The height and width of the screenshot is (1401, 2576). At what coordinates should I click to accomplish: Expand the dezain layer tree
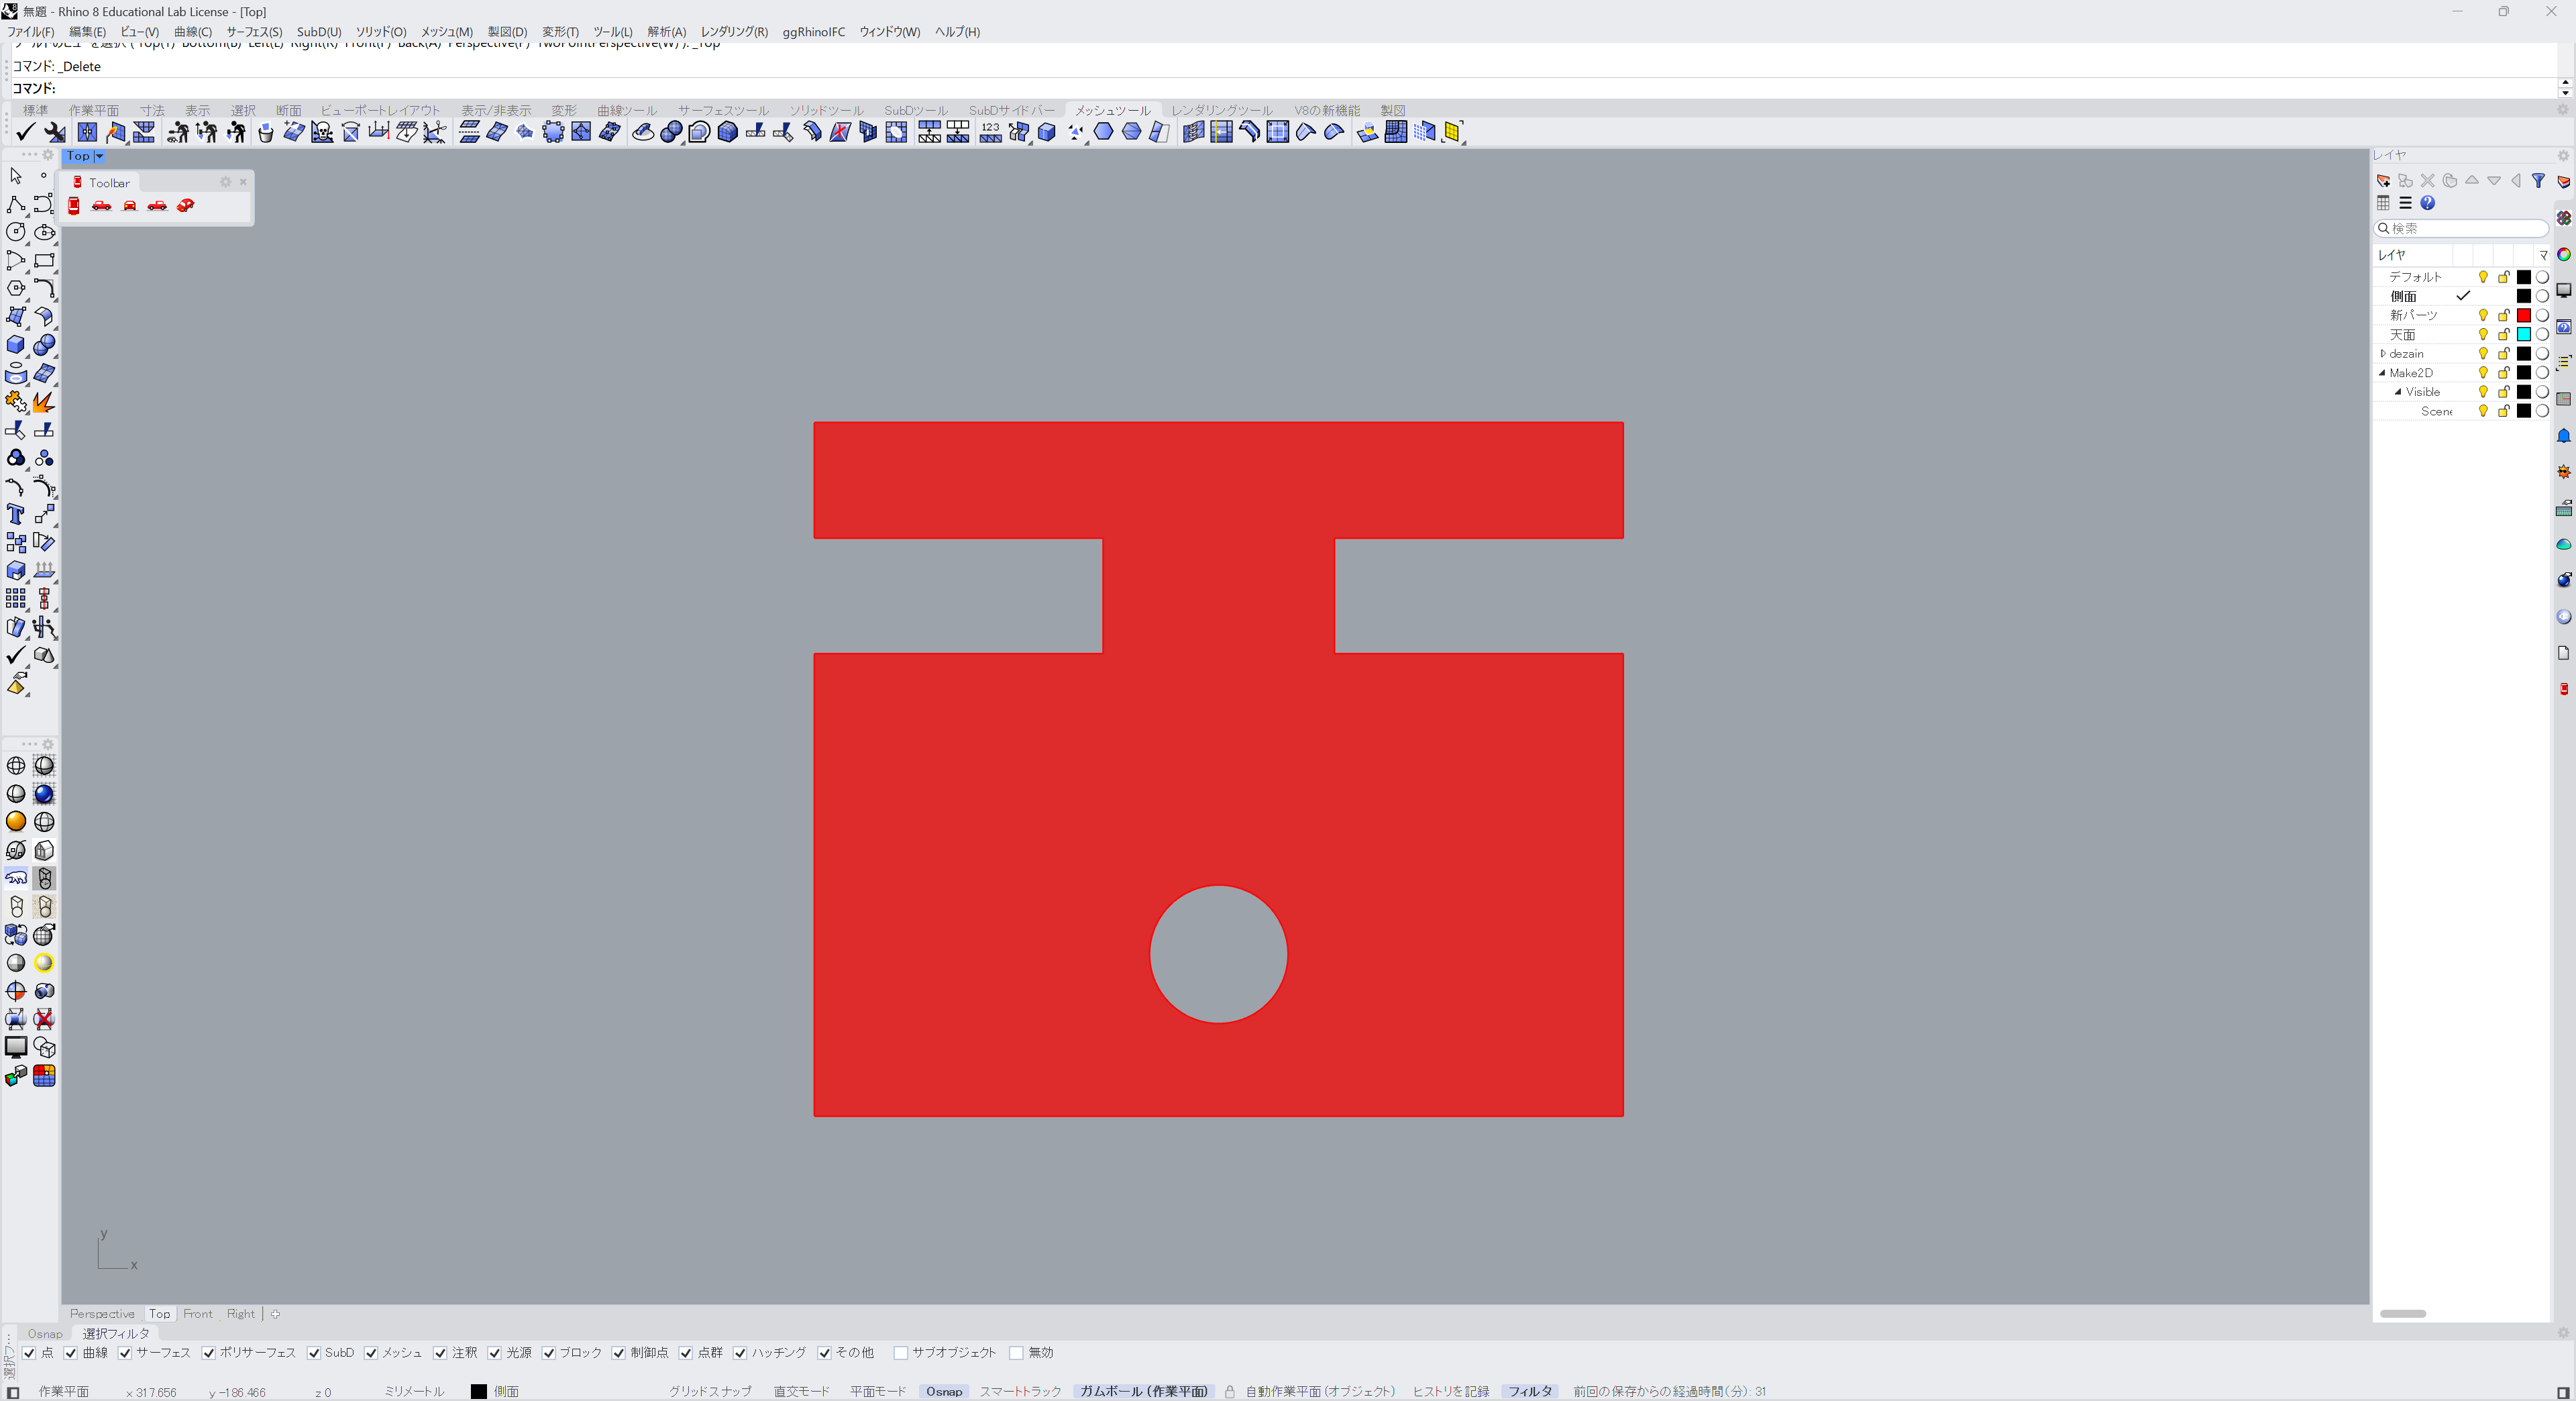coord(2383,354)
